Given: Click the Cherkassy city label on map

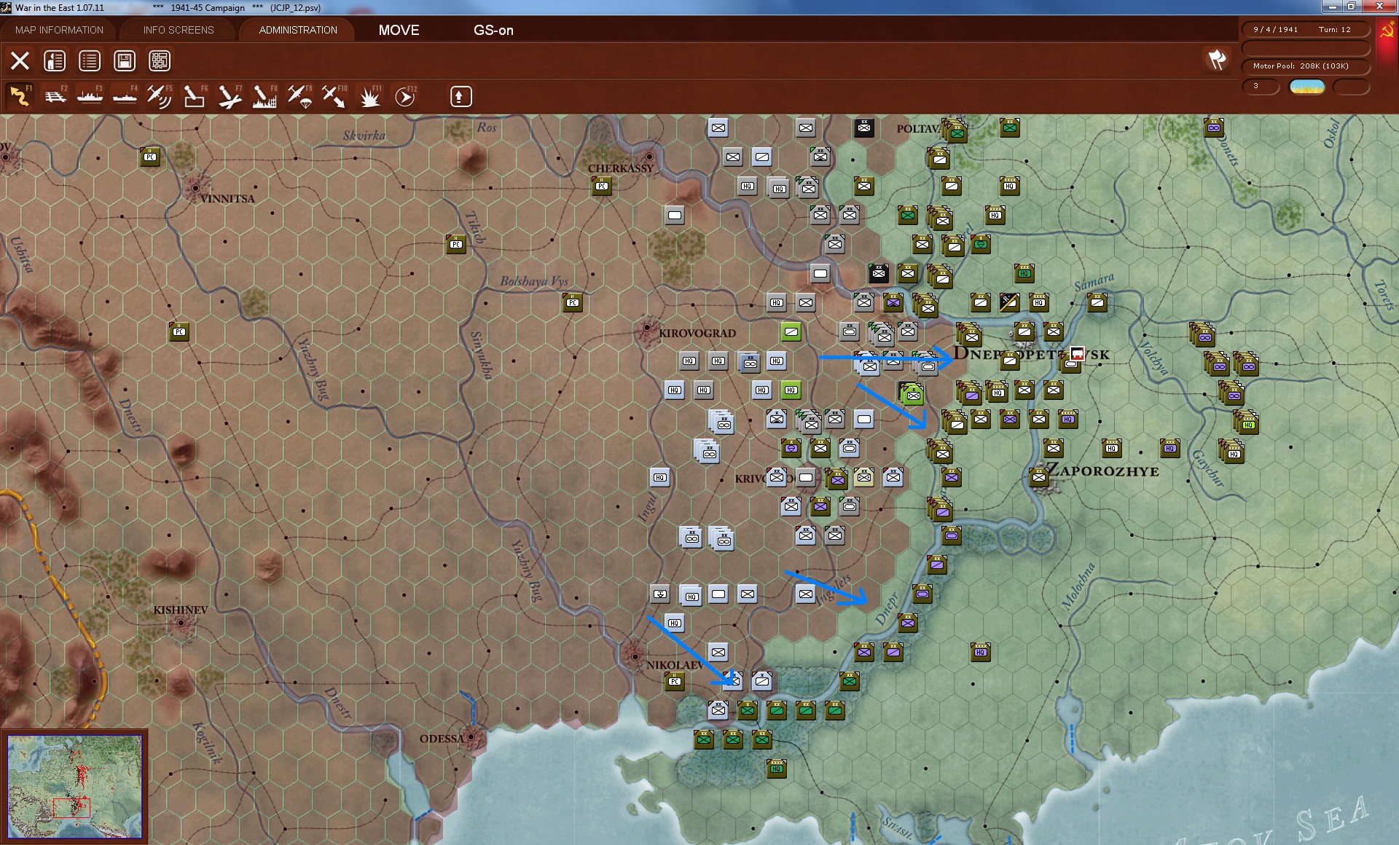Looking at the screenshot, I should click(621, 168).
